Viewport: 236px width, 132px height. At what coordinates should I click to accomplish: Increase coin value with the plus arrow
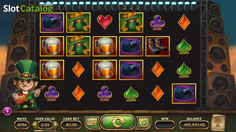click(x=56, y=125)
